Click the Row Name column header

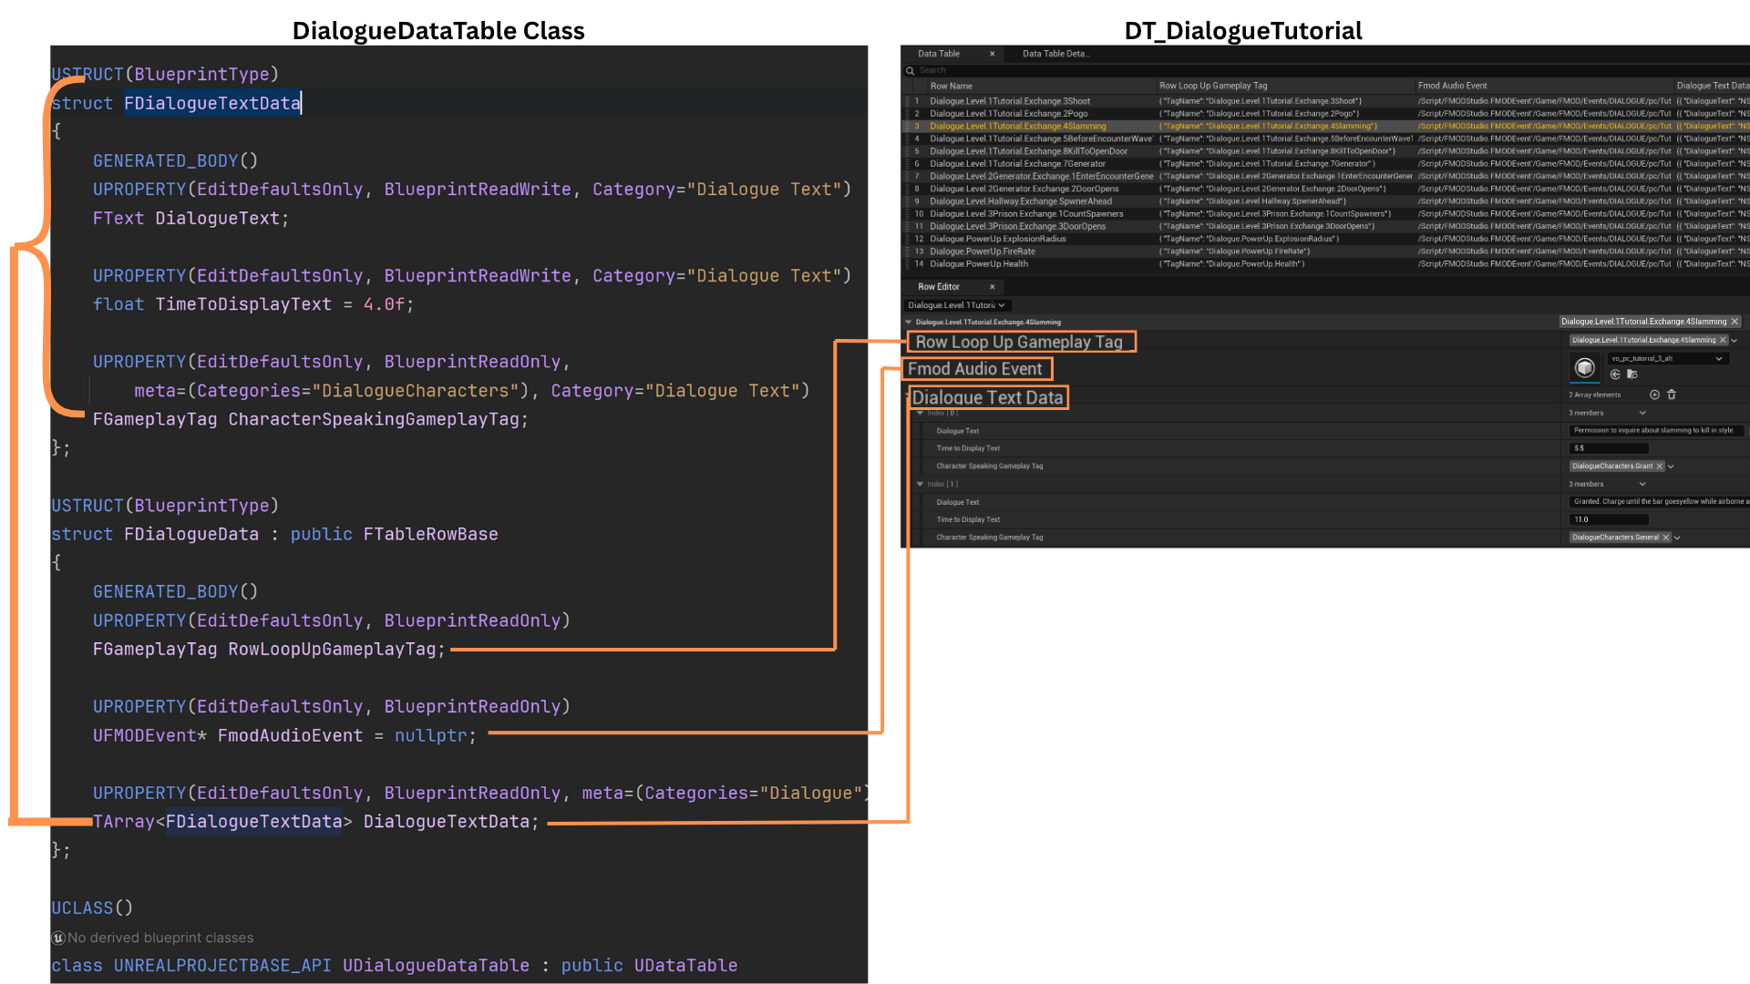951,86
